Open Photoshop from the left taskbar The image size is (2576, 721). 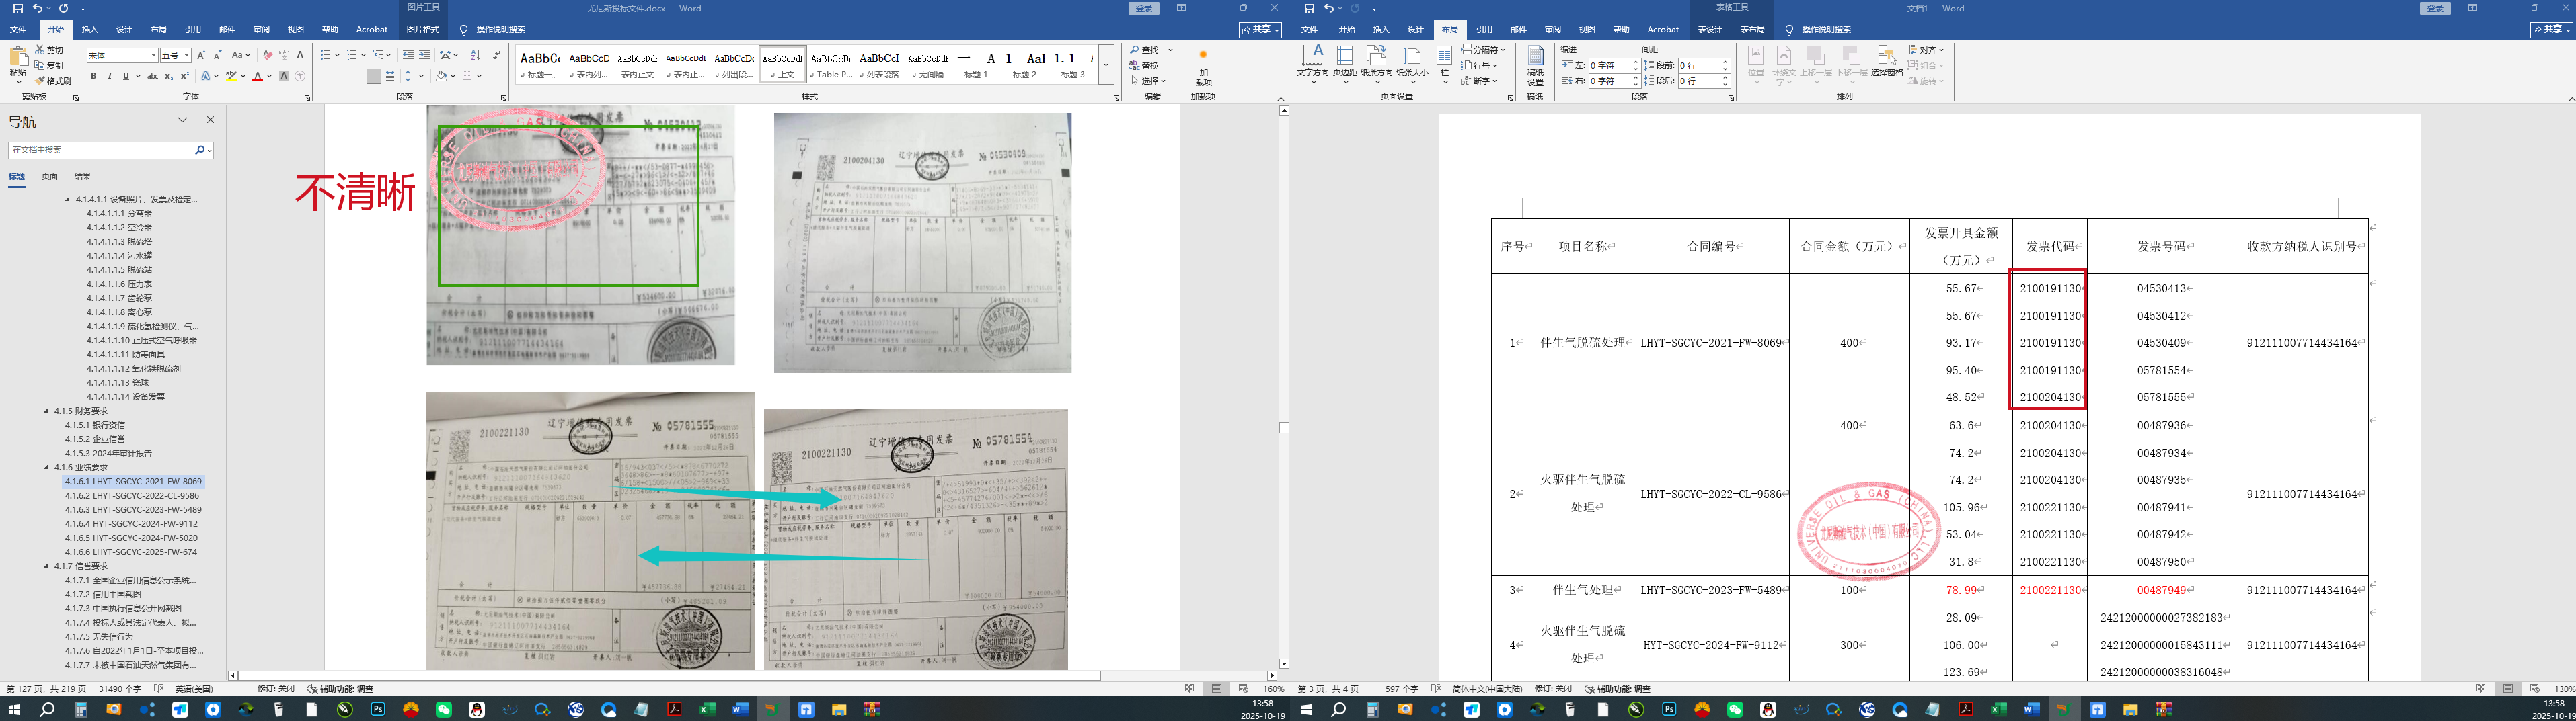tap(377, 709)
